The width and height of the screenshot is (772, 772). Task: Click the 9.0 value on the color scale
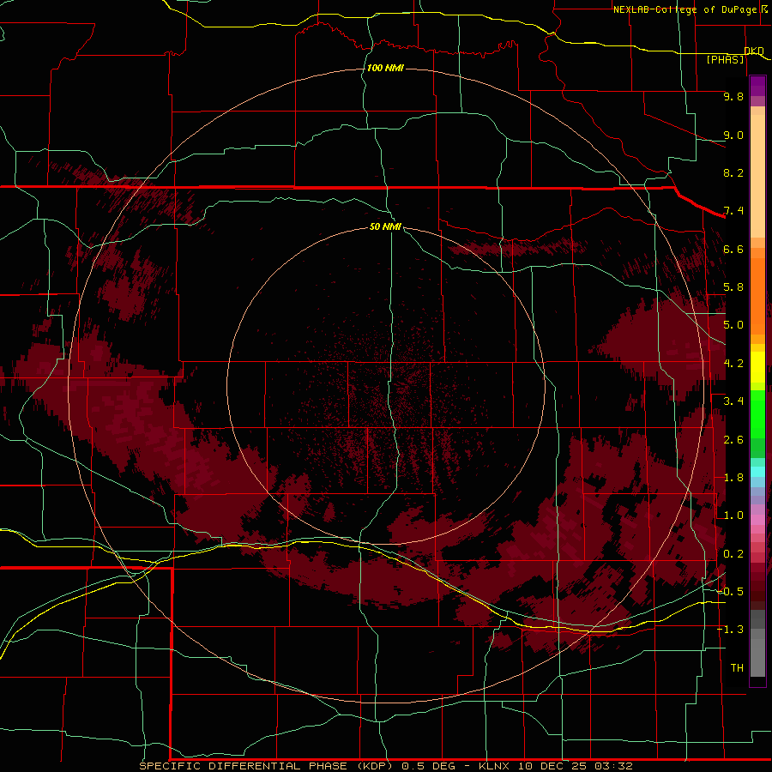point(733,135)
